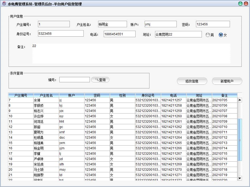The image size is (250, 187).
Task: Click remark cell 20210705
Action: pos(225,100)
